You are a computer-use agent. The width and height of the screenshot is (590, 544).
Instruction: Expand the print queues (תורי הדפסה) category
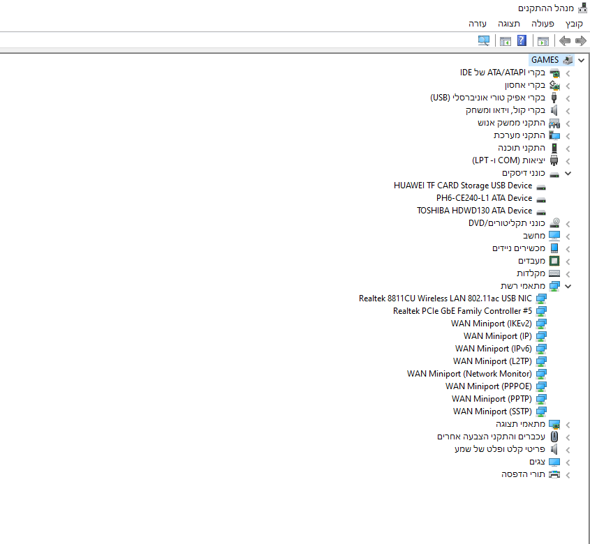pyautogui.click(x=568, y=475)
